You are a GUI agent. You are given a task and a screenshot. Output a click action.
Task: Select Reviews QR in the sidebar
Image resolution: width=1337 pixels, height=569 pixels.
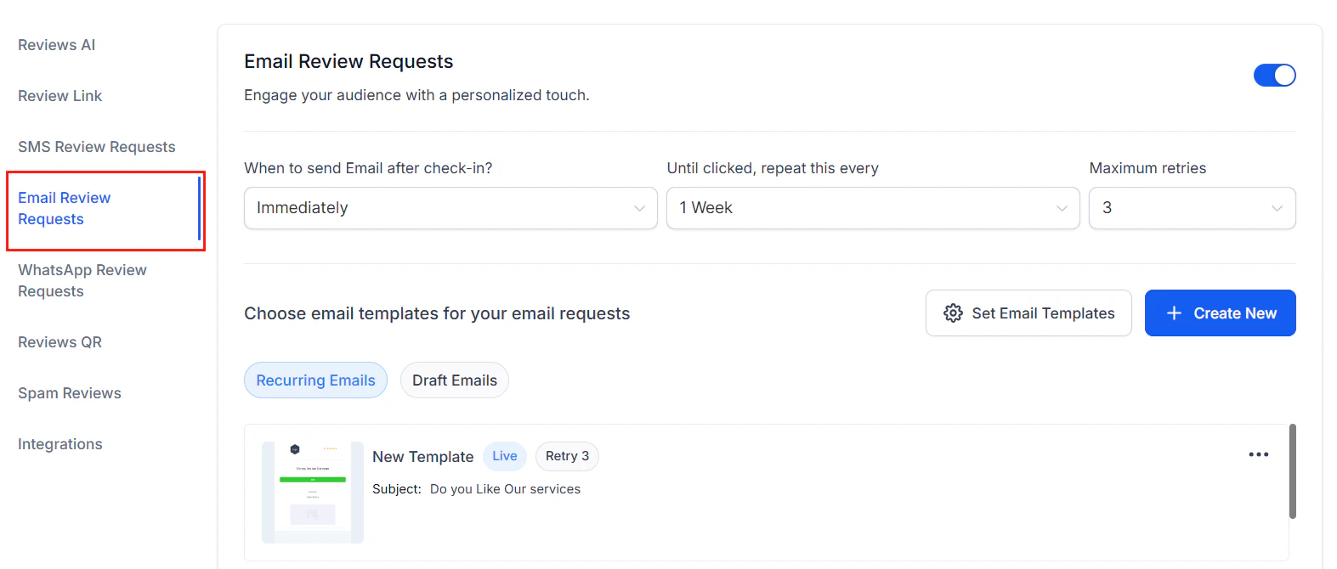(59, 341)
